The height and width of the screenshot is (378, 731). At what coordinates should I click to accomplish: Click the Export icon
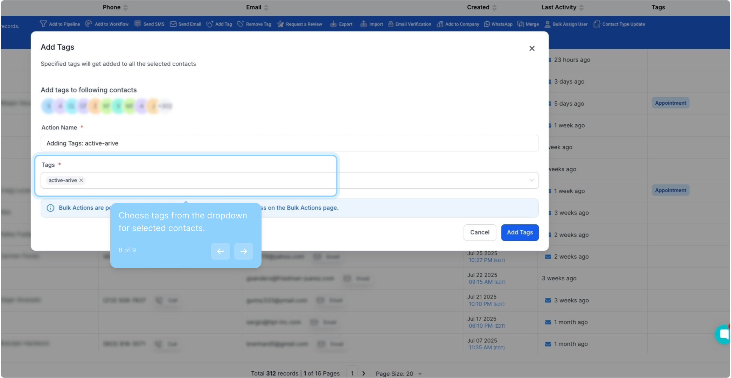pos(333,24)
